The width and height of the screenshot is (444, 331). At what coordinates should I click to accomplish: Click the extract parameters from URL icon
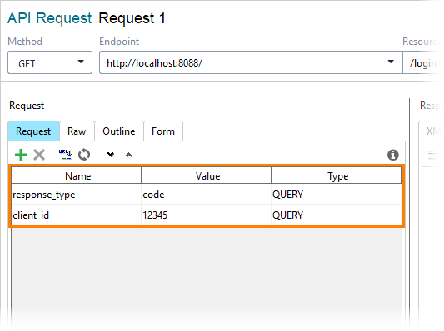point(65,155)
